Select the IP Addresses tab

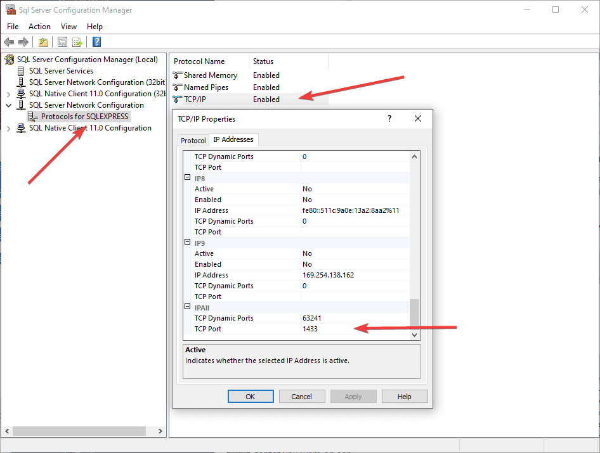point(233,139)
